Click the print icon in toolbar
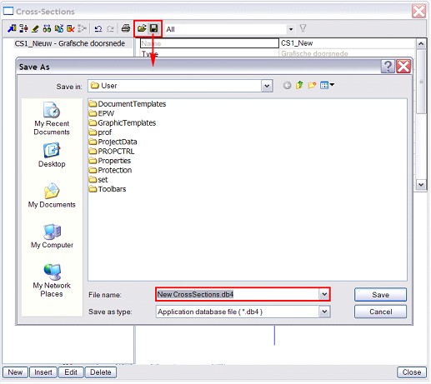Viewport: 431px width, 384px height. pos(126,28)
